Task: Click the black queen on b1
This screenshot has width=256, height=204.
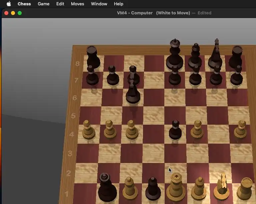Action: pos(107,188)
